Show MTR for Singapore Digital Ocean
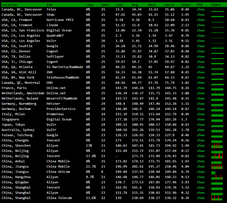227x203 pixels. (x=201, y=119)
